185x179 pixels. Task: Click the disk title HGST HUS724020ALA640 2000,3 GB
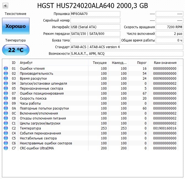click(93, 6)
